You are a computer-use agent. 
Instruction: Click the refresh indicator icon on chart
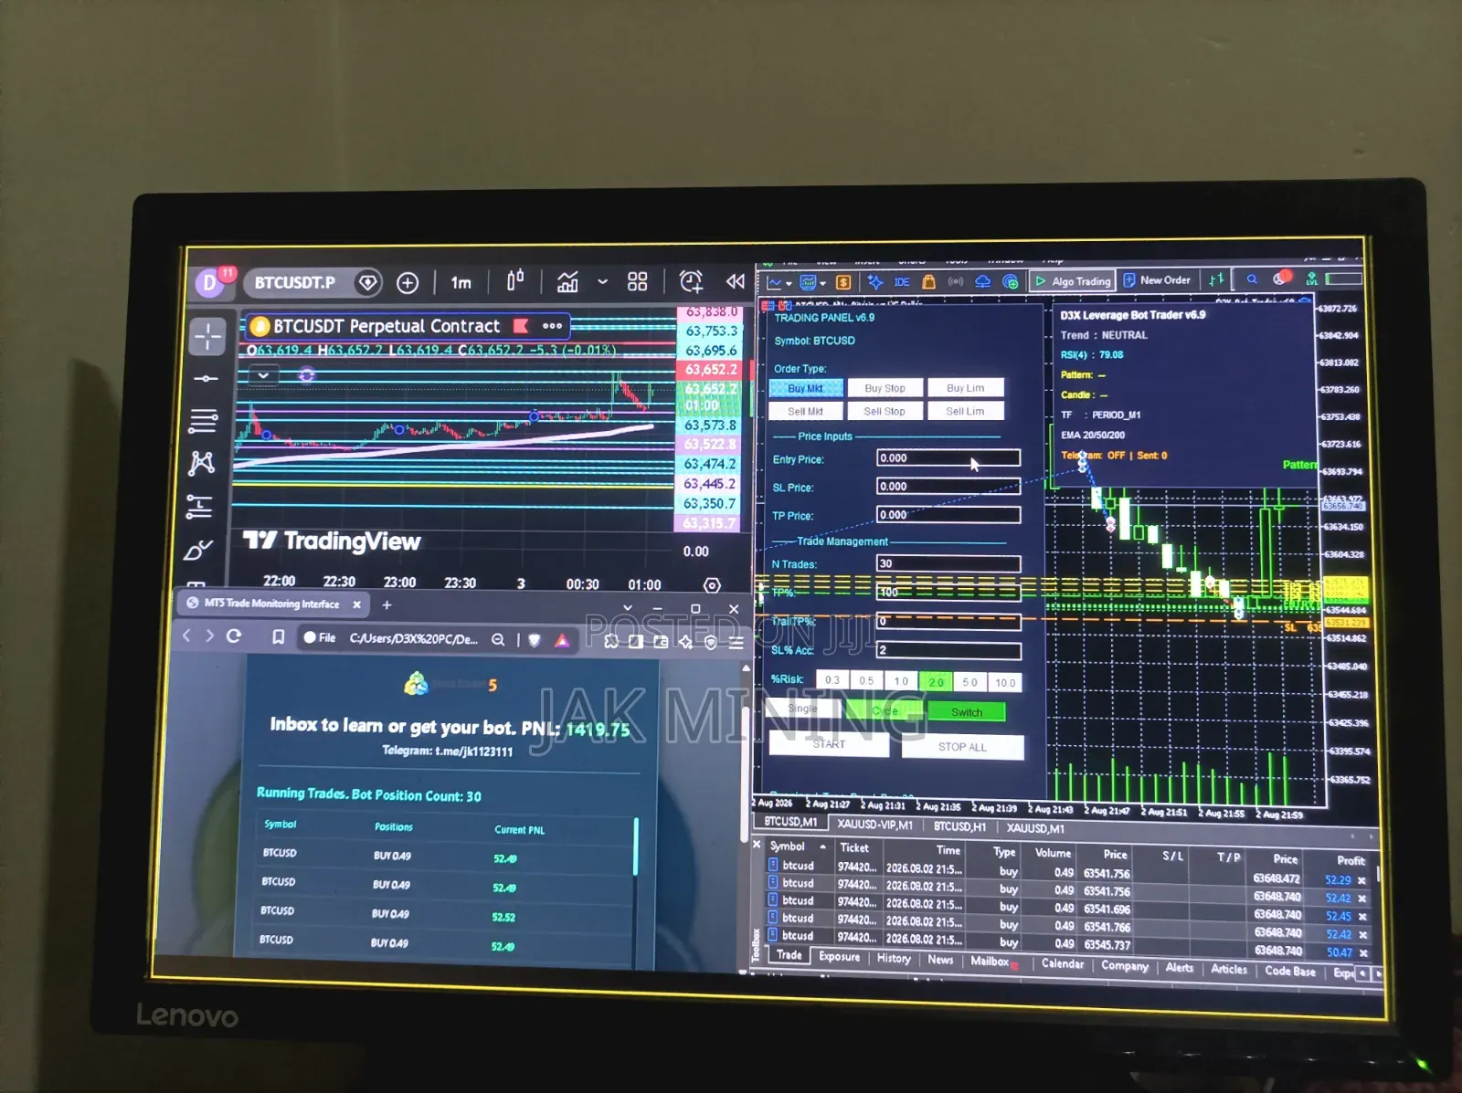pyautogui.click(x=307, y=375)
